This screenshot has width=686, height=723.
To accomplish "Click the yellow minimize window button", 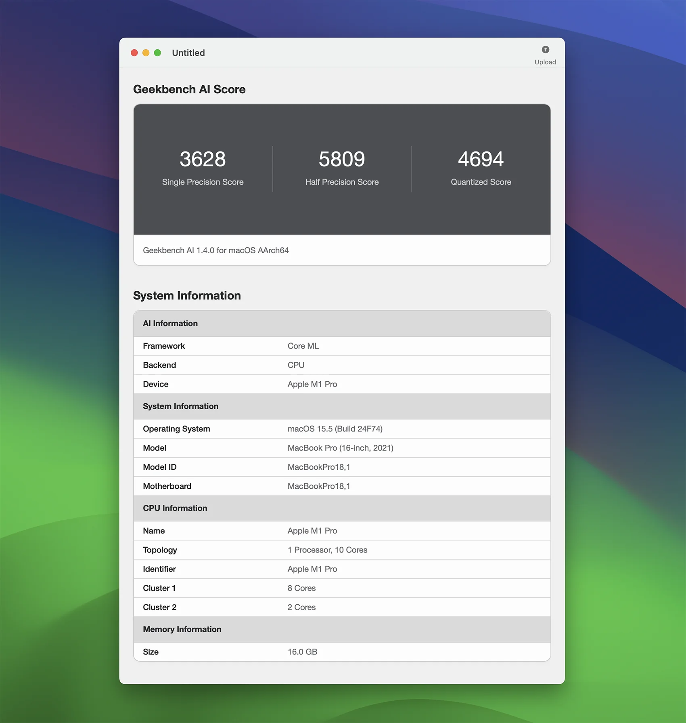I will (146, 53).
